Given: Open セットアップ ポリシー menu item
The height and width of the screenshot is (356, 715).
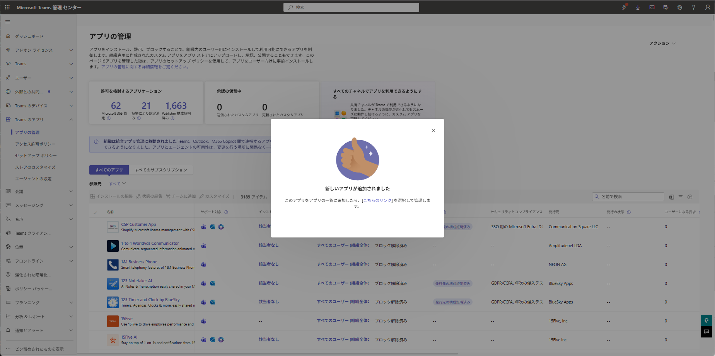Looking at the screenshot, I should pos(36,156).
